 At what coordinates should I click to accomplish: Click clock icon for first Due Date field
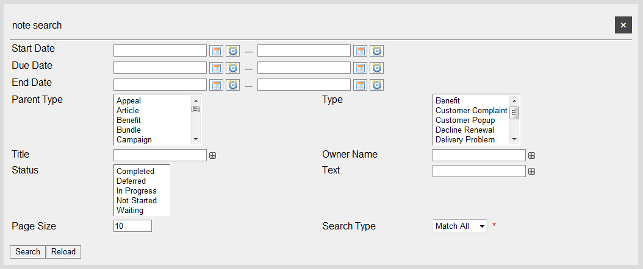[232, 68]
